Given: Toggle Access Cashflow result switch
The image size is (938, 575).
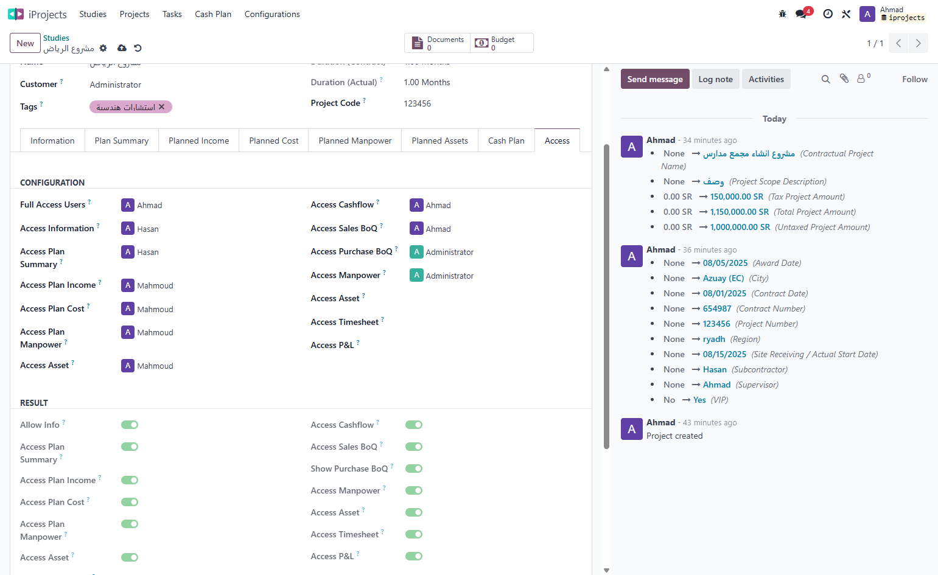Looking at the screenshot, I should coord(414,425).
